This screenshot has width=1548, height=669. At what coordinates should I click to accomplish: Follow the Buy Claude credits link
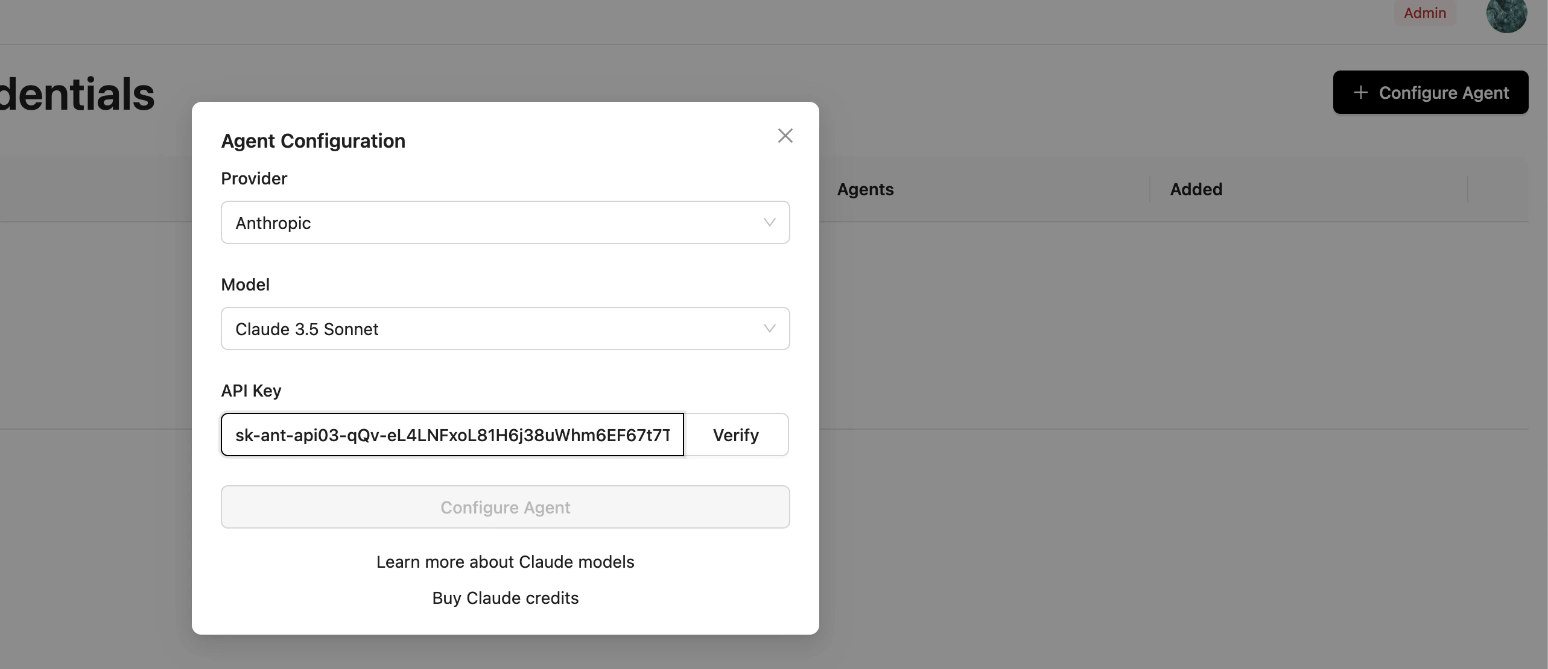click(505, 598)
